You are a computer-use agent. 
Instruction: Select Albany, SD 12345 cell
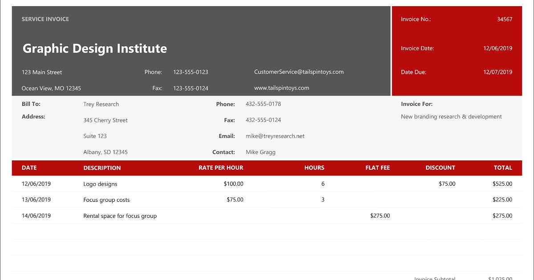tap(105, 152)
